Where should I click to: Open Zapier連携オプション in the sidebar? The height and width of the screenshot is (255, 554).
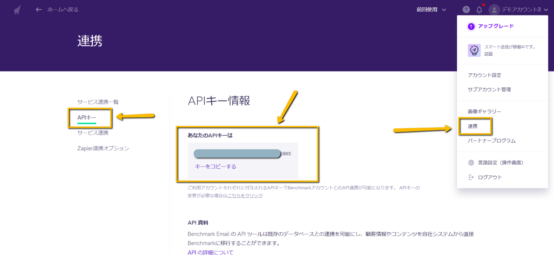point(103,149)
